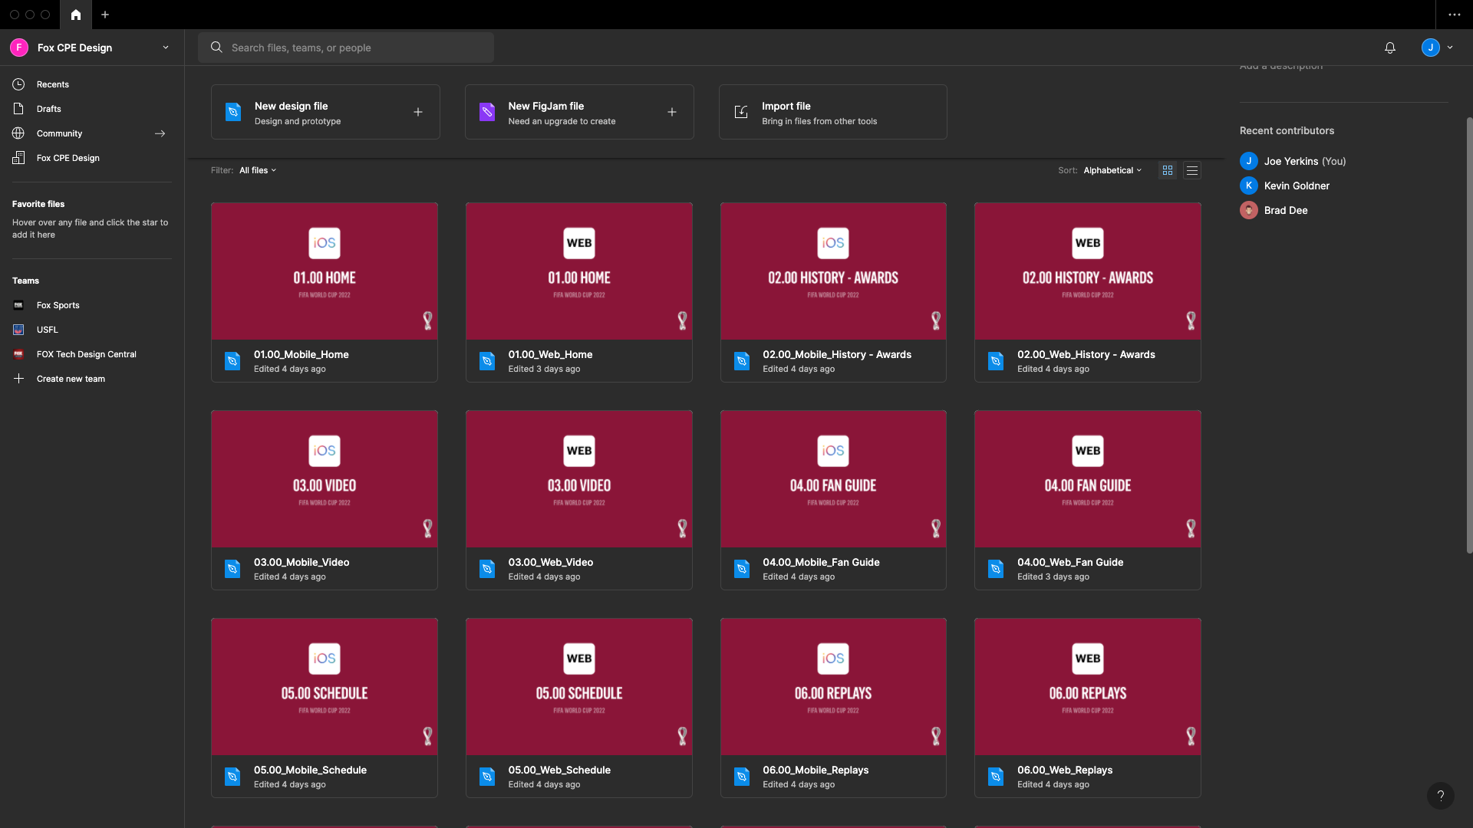1473x828 pixels.
Task: Click the Import file icon
Action: (741, 112)
